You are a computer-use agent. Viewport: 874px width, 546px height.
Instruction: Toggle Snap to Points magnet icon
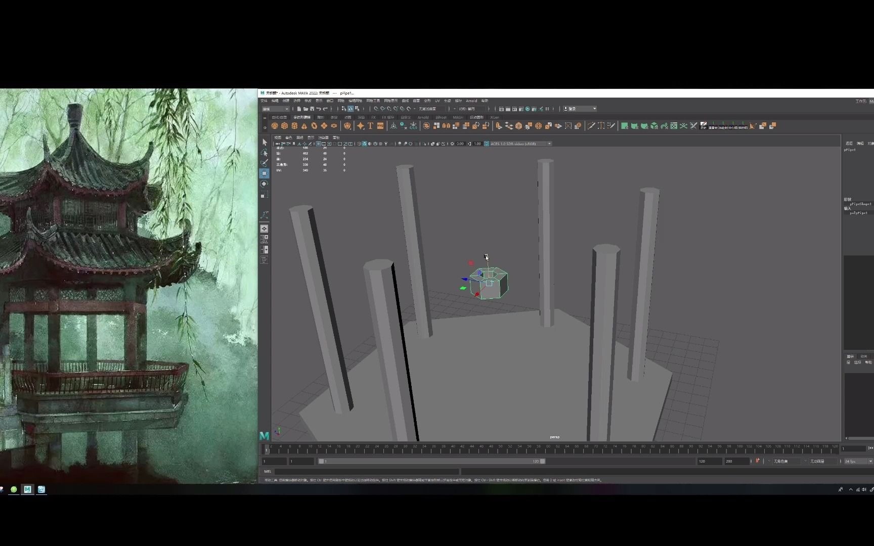click(x=389, y=109)
